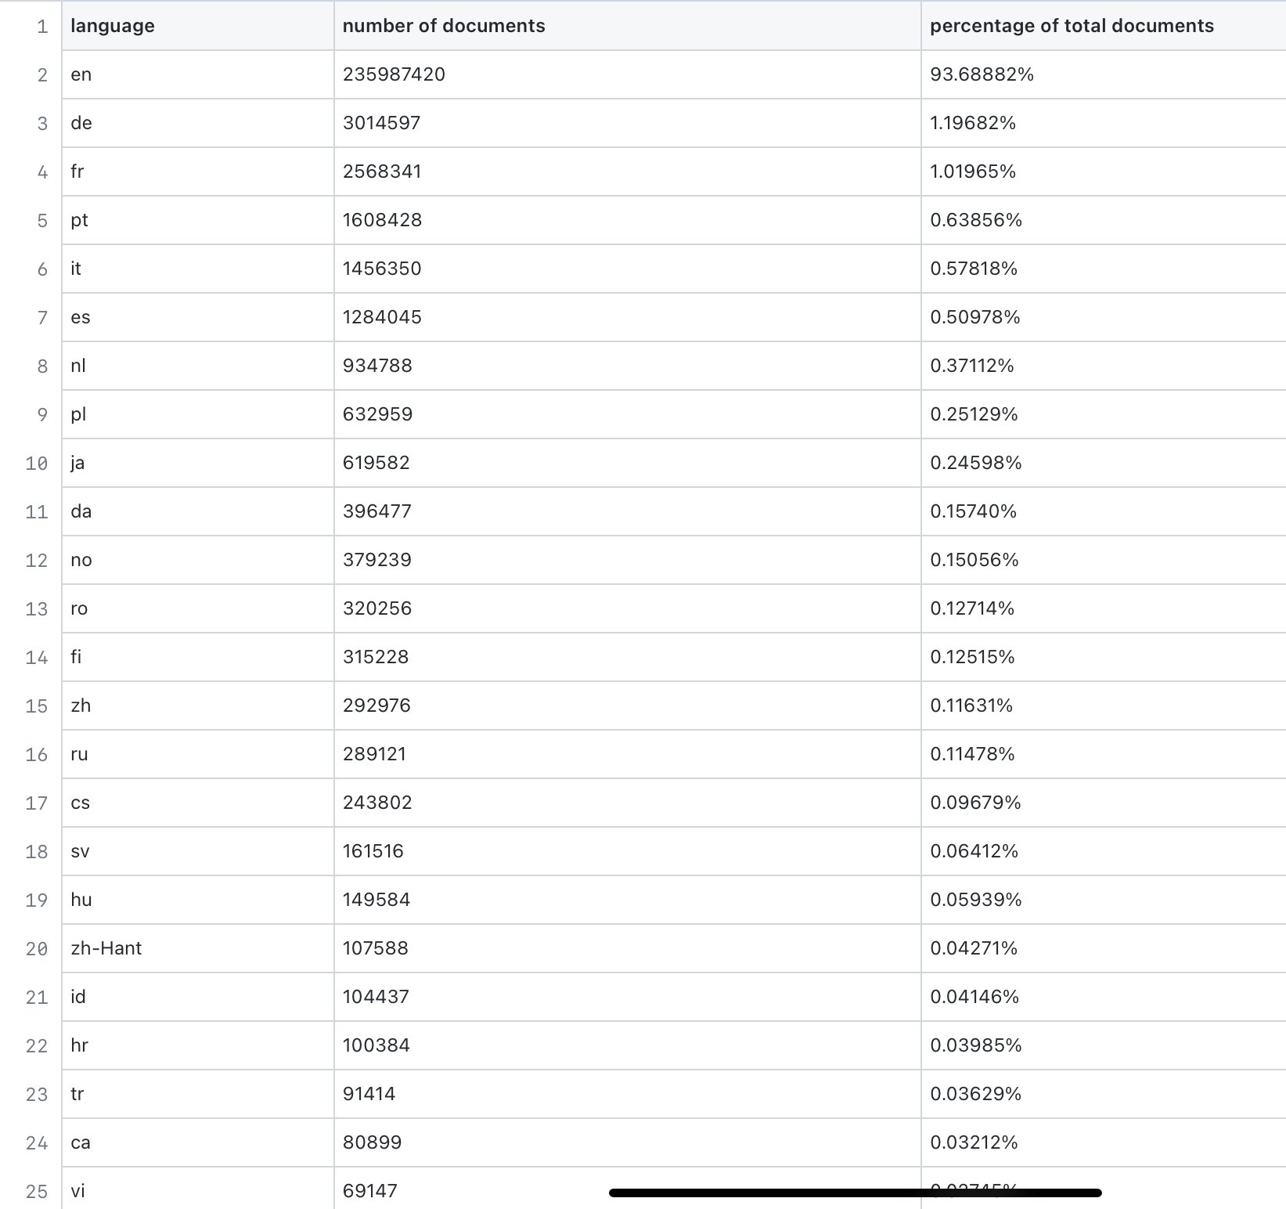Click the tr document count 91414
The width and height of the screenshot is (1286, 1209).
[x=369, y=1094]
